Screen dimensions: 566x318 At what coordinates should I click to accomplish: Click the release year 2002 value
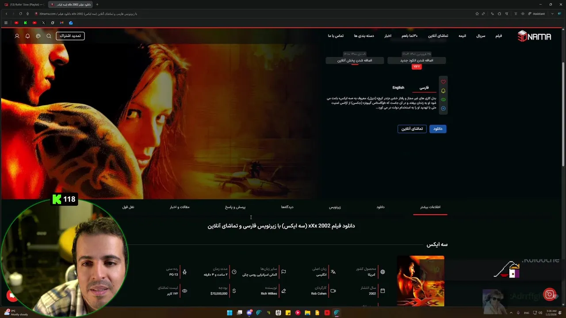click(x=372, y=293)
